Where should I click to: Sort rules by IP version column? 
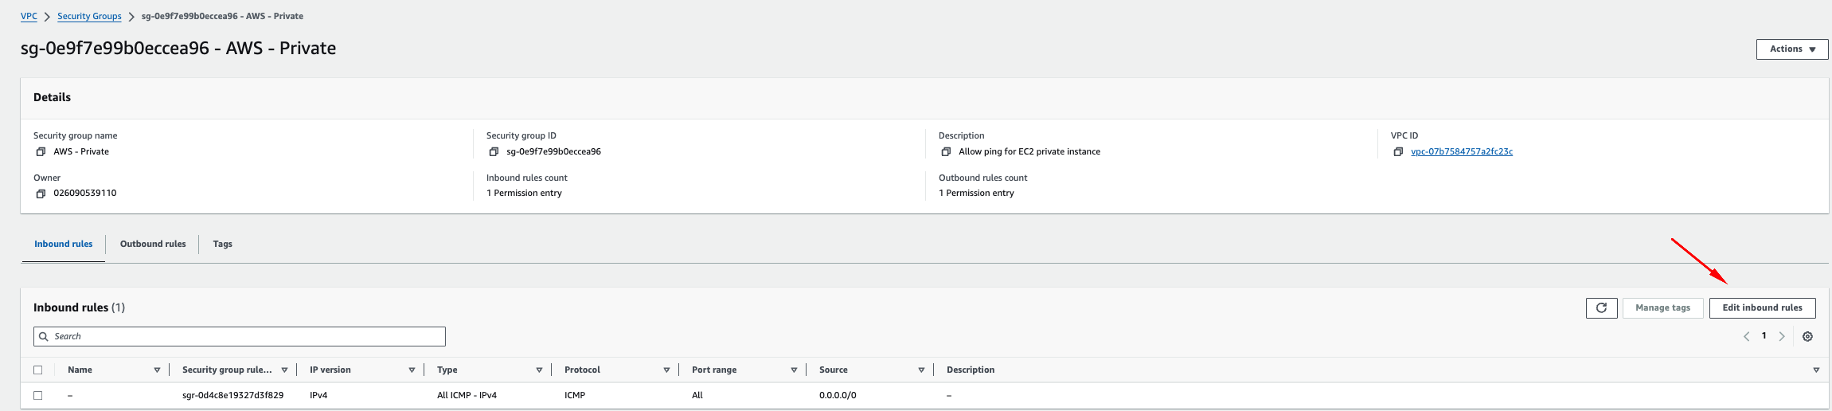coord(412,370)
